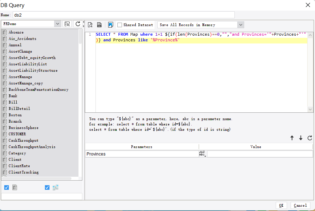Dismiss the dialog with Cancel
The image size is (315, 211).
300,205
